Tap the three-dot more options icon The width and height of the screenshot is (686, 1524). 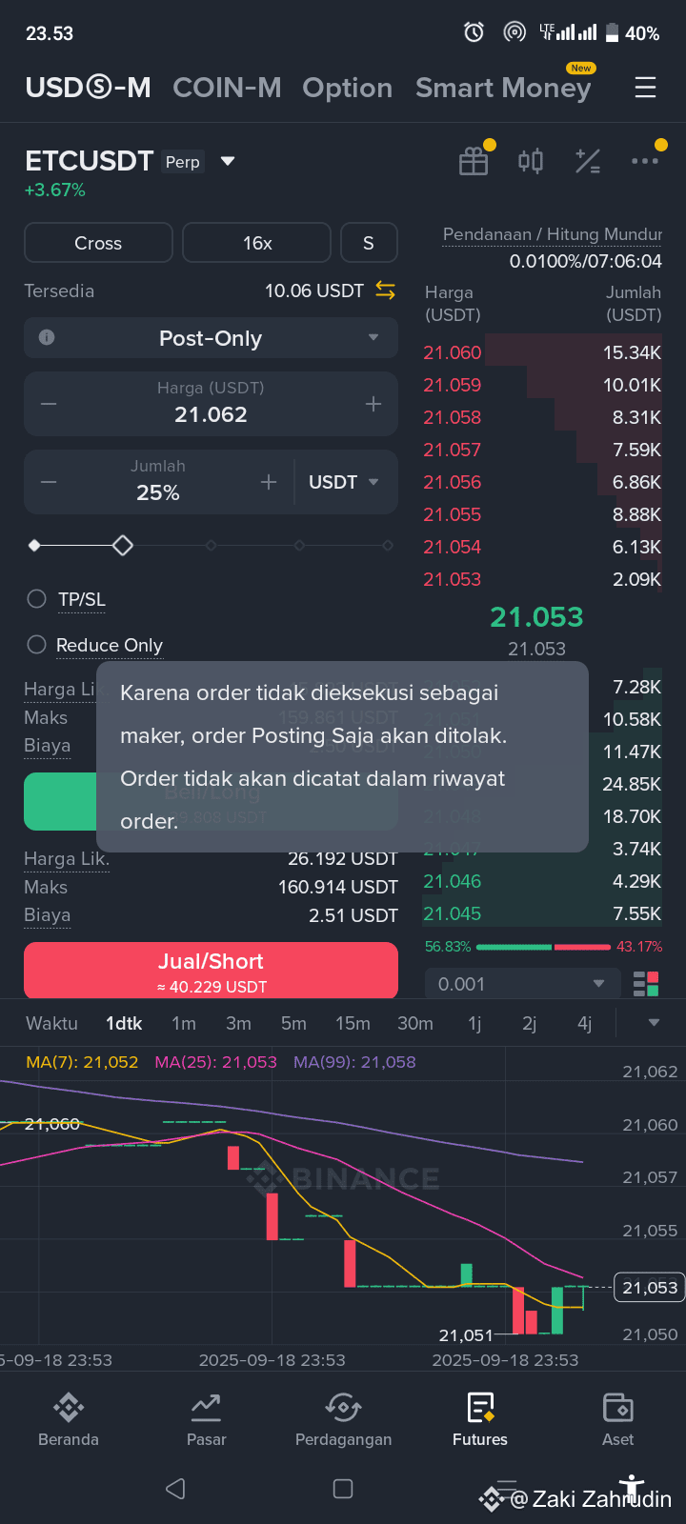645,161
